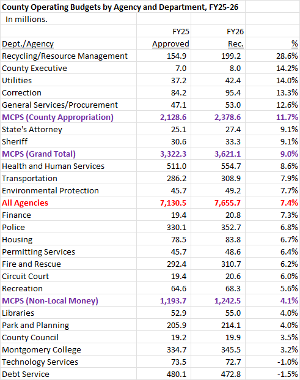300x380 pixels.
Task: Select the 2,378.6 purple value
Action: click(227, 117)
